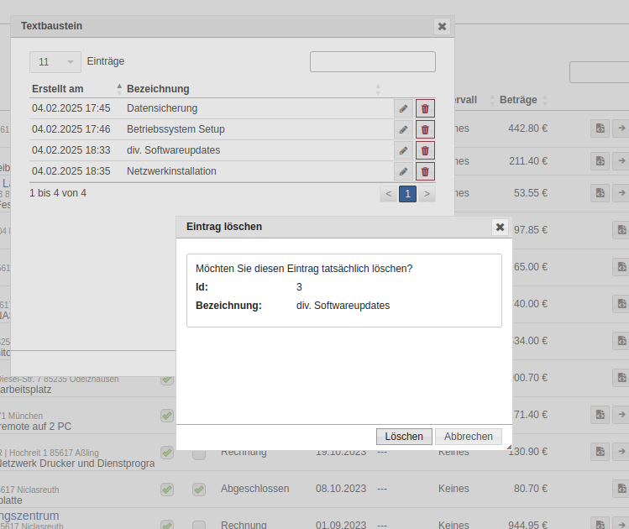629x529 pixels.
Task: Toggle the checkbox in the Abgeschlossen row
Action: tap(199, 489)
